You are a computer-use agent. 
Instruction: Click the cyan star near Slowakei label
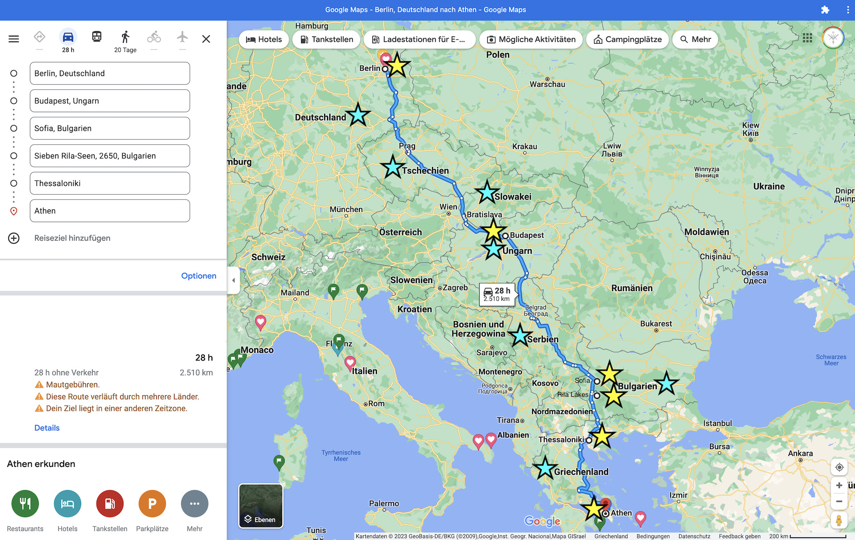click(x=487, y=192)
